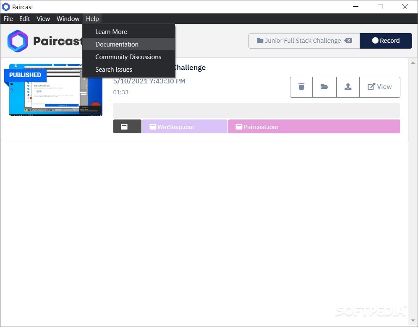The height and width of the screenshot is (327, 418).
Task: Choose Search Issues menu entry
Action: [128, 69]
